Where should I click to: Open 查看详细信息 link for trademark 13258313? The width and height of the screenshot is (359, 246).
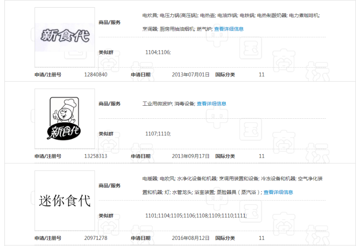pyautogui.click(x=211, y=104)
